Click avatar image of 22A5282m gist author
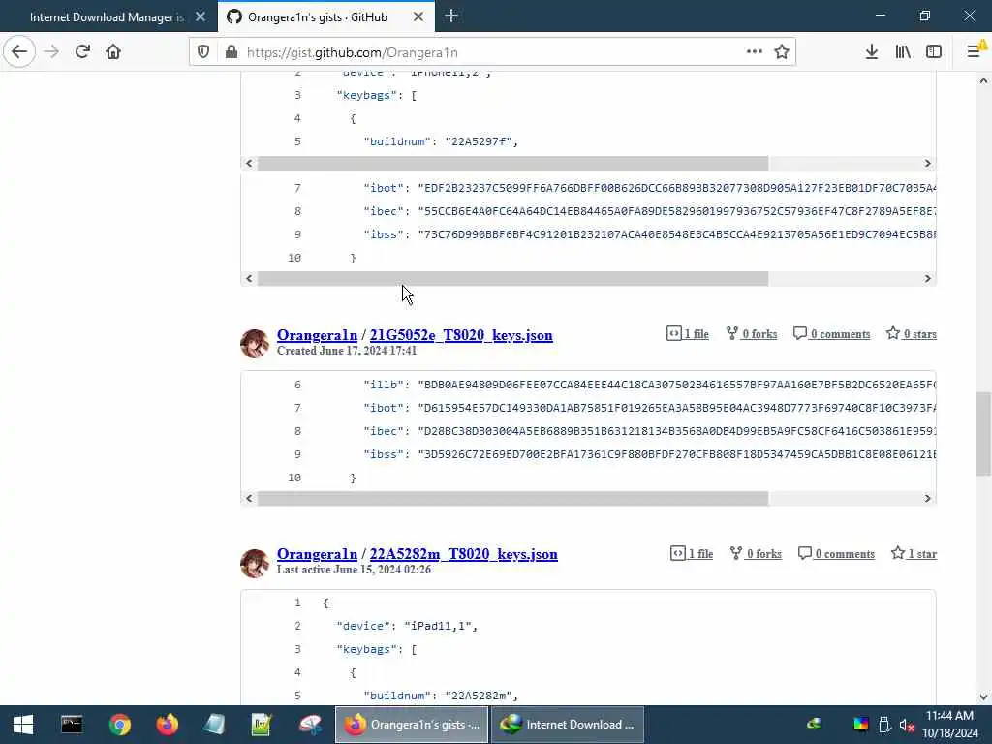This screenshot has width=992, height=744. point(255,563)
